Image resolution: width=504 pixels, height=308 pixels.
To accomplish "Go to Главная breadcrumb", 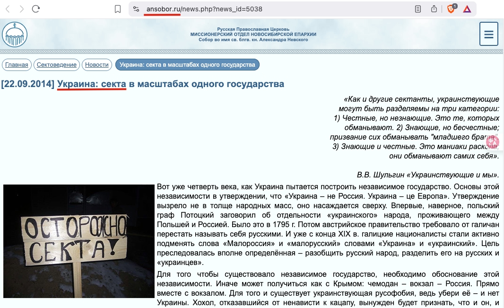I will (x=17, y=65).
